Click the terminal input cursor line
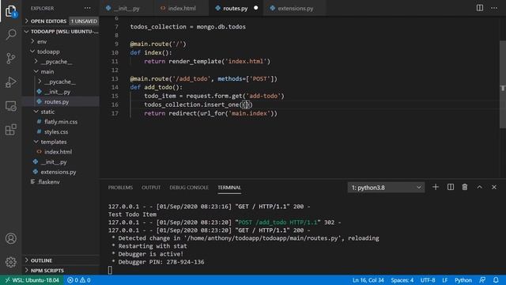Viewport: 506px width, 285px height. click(x=110, y=270)
